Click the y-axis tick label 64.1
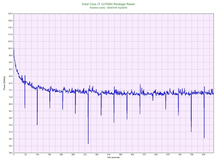This screenshot has height=163, width=217. (x=11, y=111)
